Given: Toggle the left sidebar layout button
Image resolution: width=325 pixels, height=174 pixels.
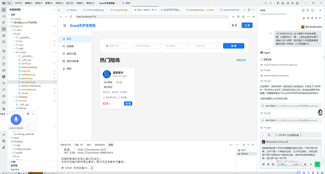Looking at the screenshot, I should pyautogui.click(x=278, y=3).
